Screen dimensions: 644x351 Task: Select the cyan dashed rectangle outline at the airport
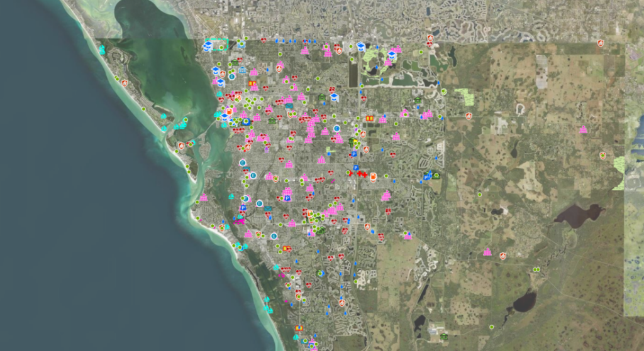tap(216, 45)
